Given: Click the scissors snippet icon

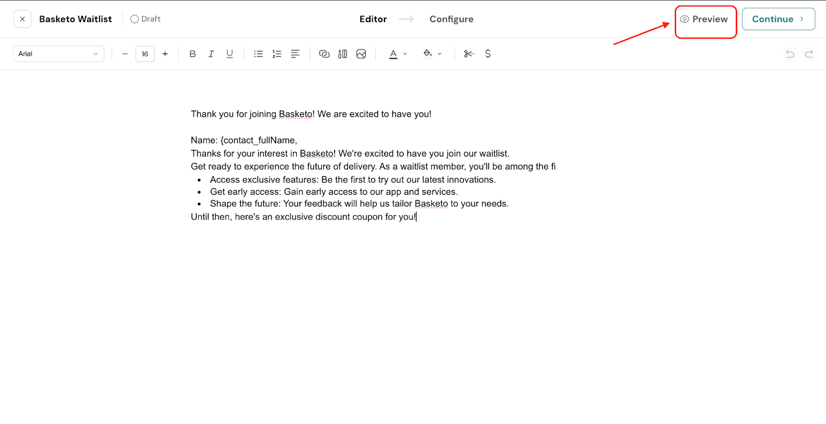Looking at the screenshot, I should click(x=469, y=54).
